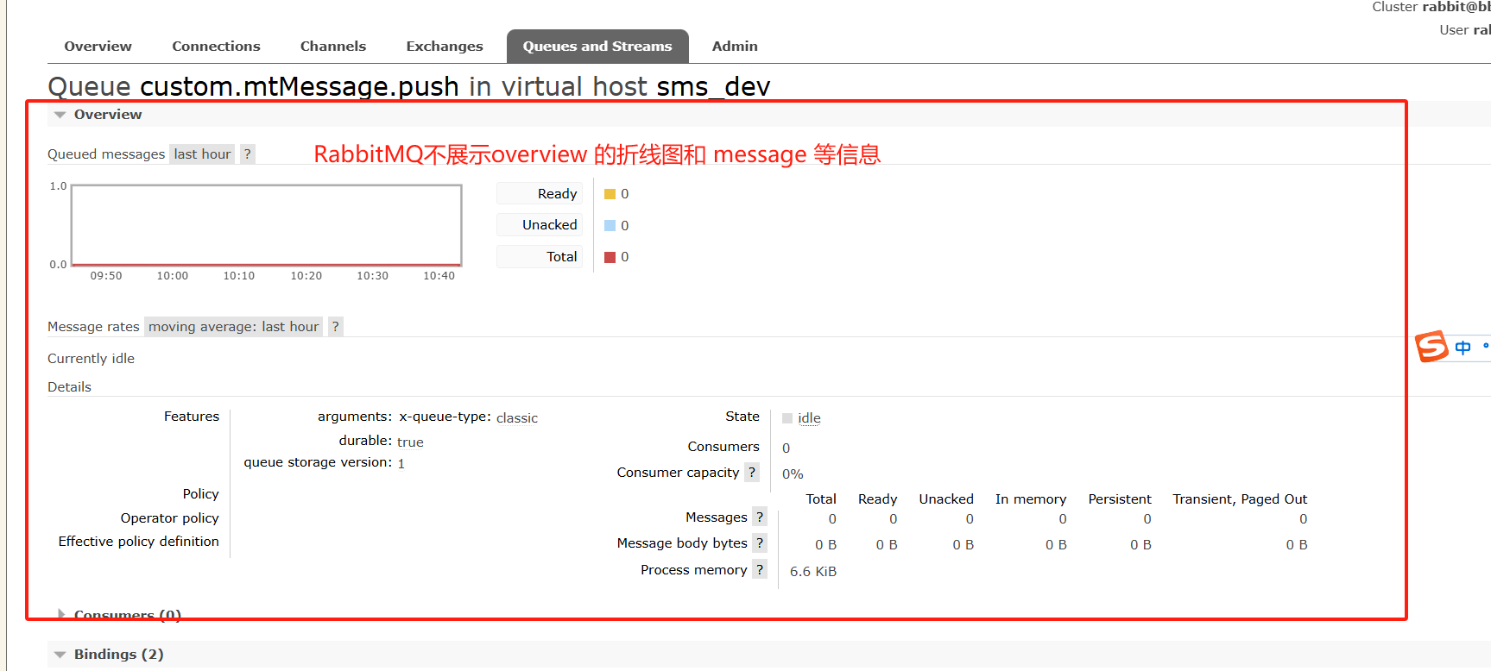Click the 'Currently idle' text

pyautogui.click(x=91, y=359)
